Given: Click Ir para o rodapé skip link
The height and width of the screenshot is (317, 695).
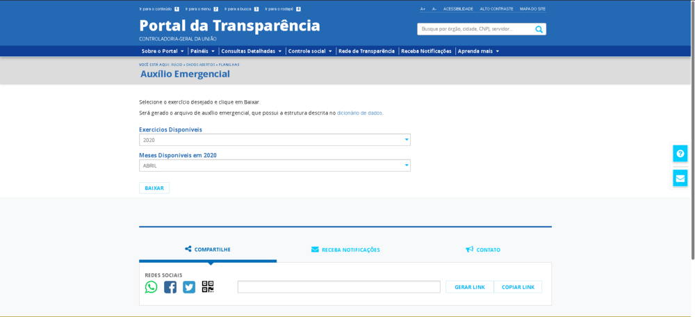Looking at the screenshot, I should coord(283,9).
